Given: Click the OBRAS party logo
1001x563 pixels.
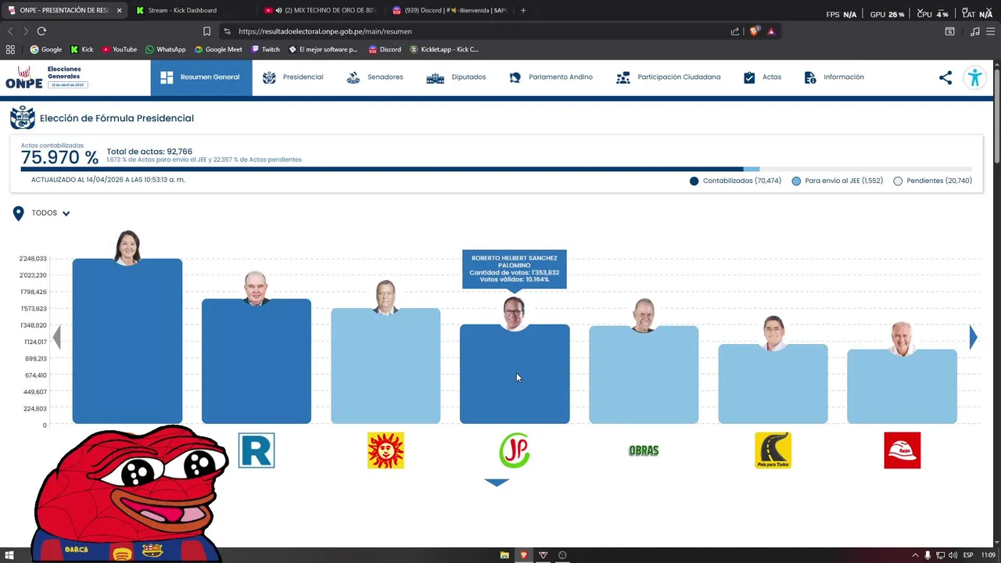Looking at the screenshot, I should pyautogui.click(x=644, y=450).
